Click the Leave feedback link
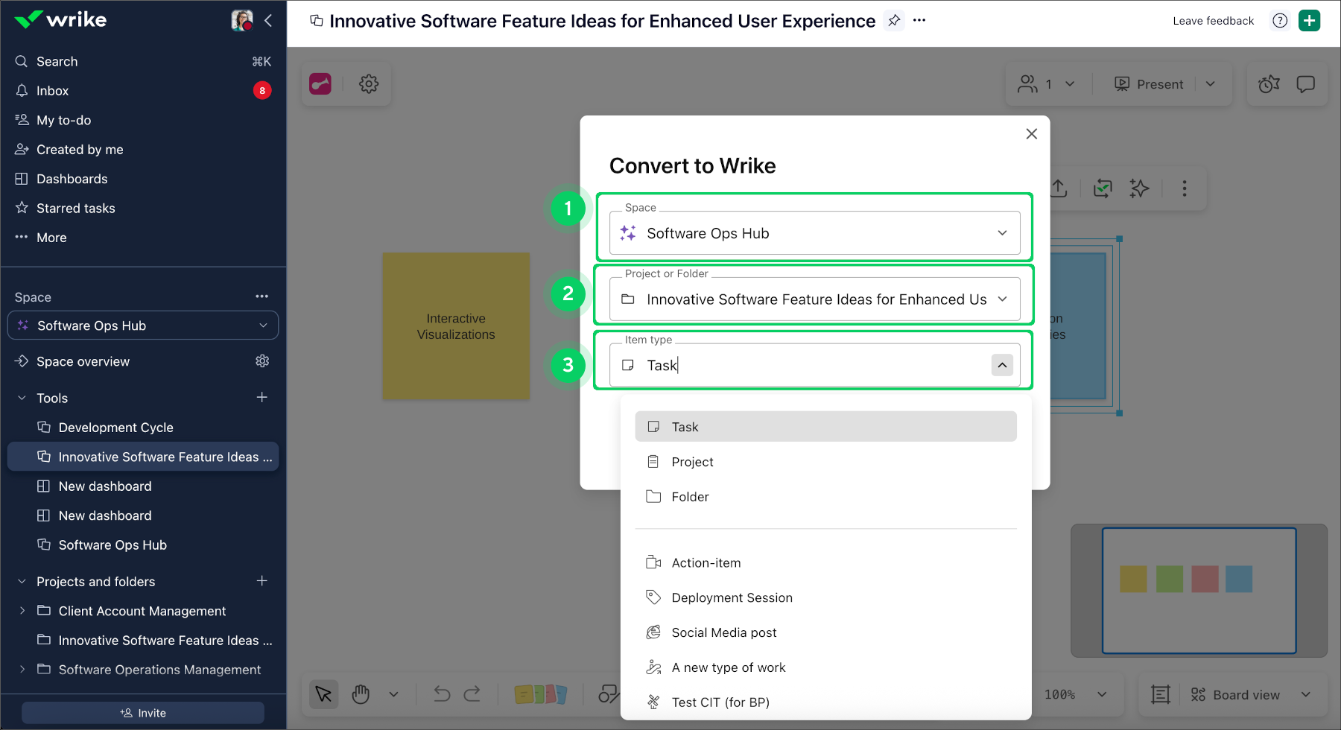The image size is (1341, 730). [1212, 20]
